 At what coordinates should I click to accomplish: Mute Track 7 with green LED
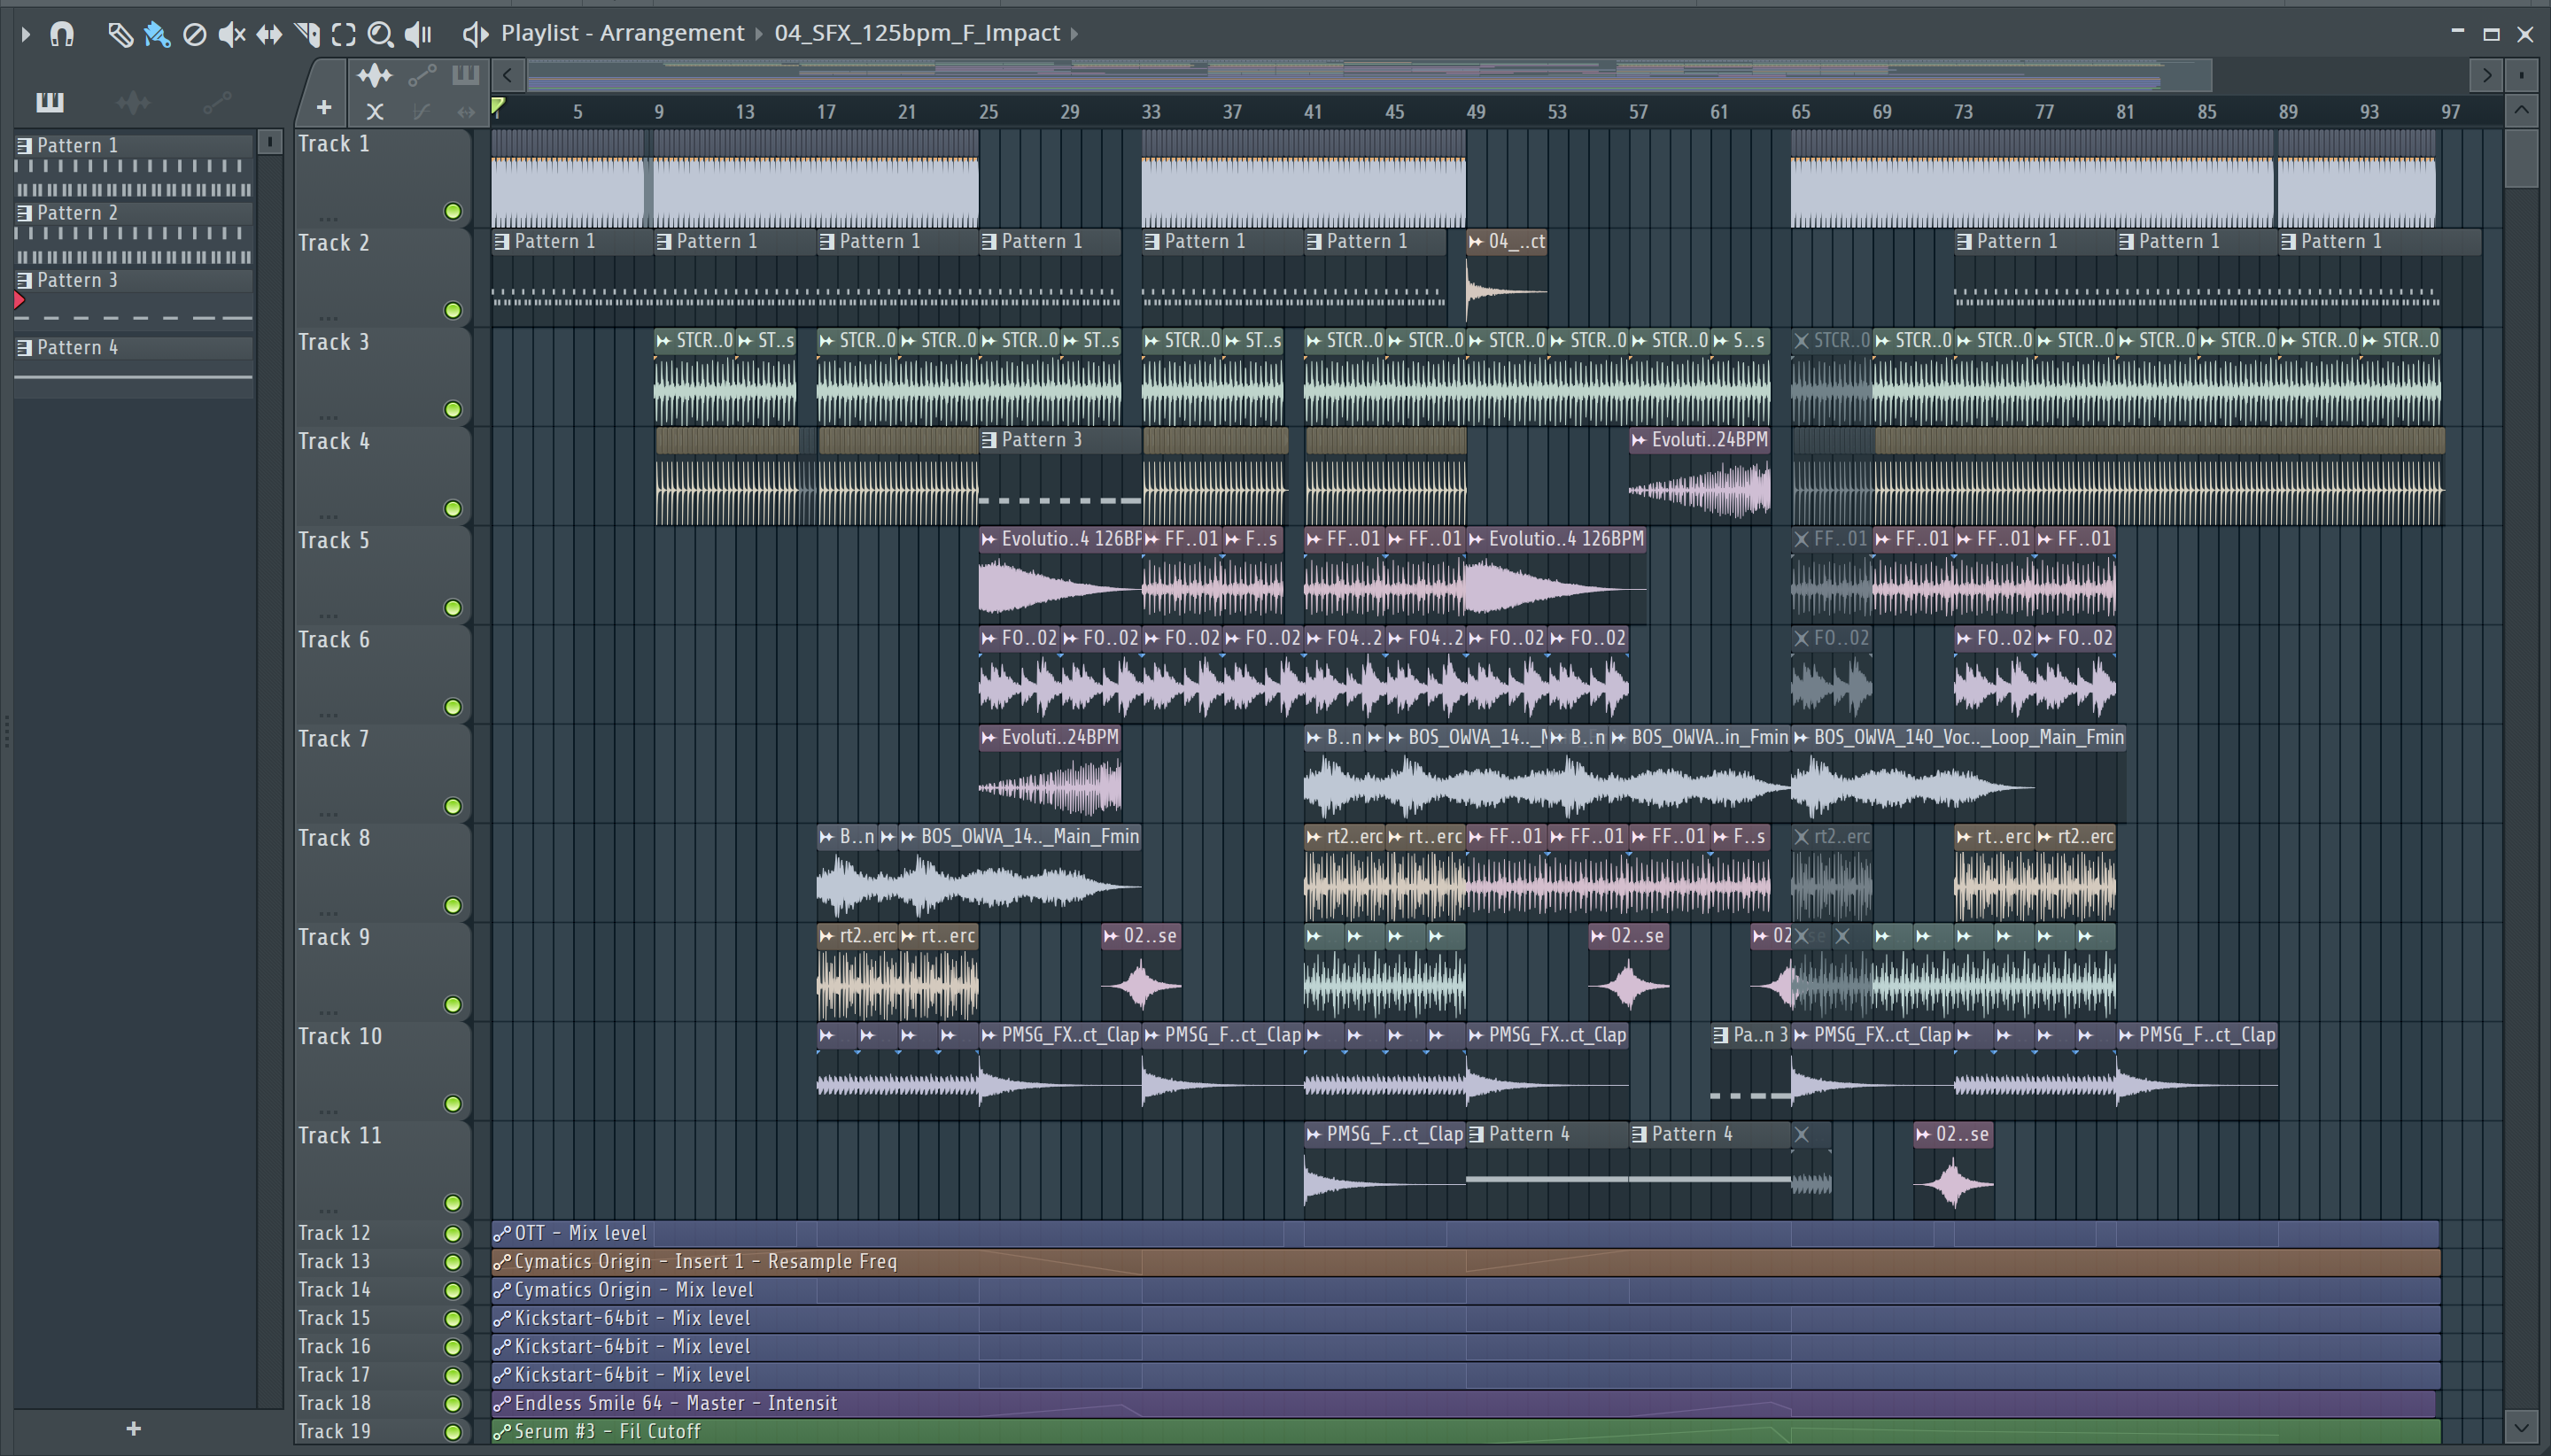[453, 806]
